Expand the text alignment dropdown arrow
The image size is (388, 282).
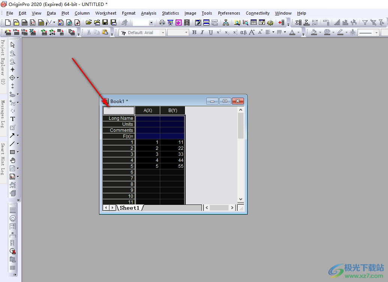pyautogui.click(x=273, y=32)
